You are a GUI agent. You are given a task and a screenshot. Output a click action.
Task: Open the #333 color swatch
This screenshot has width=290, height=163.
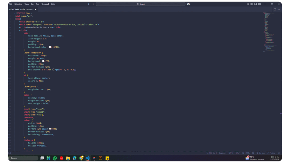[37, 81]
